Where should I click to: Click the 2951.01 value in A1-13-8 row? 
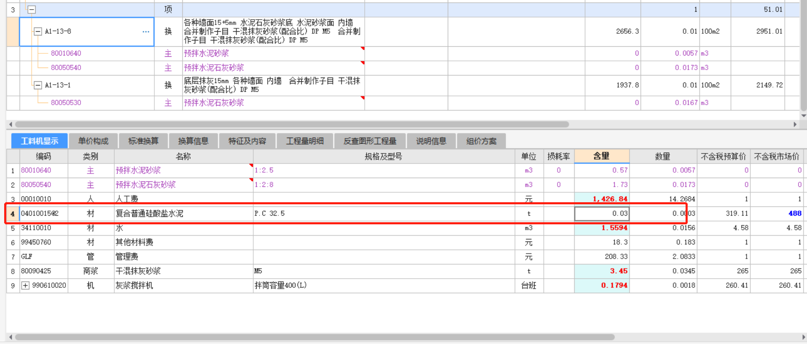[769, 31]
